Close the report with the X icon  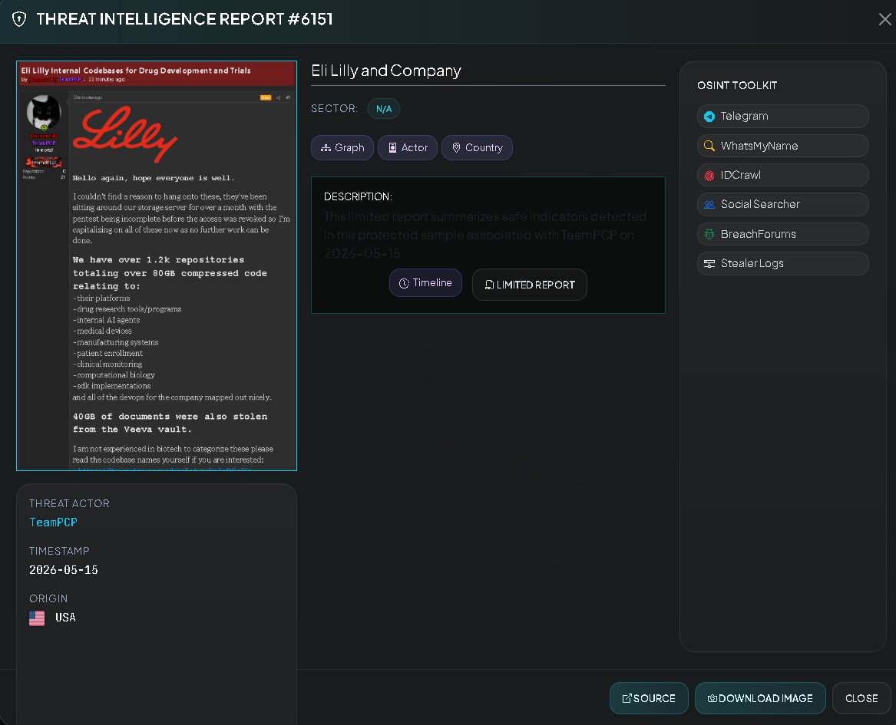(x=884, y=19)
